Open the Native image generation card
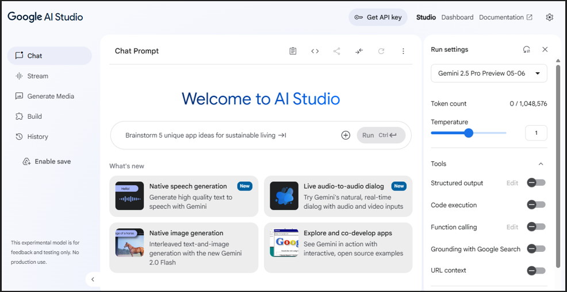This screenshot has width=567, height=292. (x=183, y=248)
